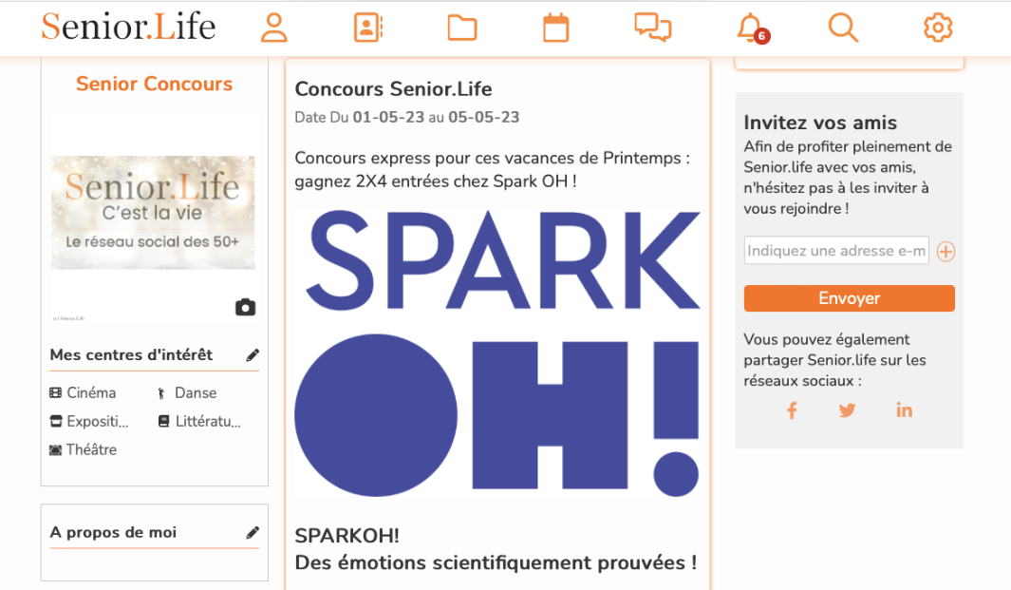Open the chat messages icon
1011x590 pixels.
coord(652,28)
